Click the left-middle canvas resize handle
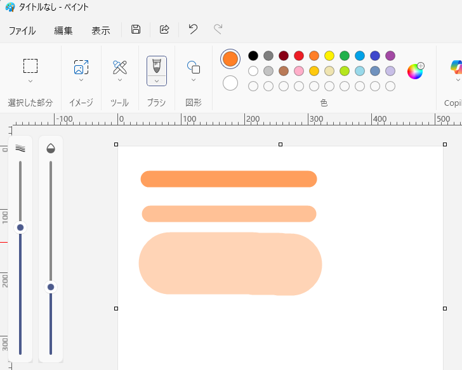 [116, 309]
